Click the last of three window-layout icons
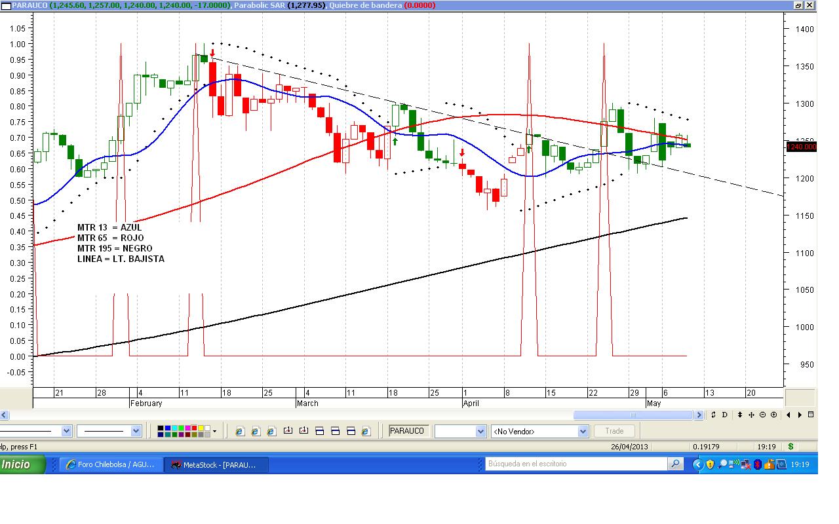This screenshot has width=839, height=524. (351, 431)
